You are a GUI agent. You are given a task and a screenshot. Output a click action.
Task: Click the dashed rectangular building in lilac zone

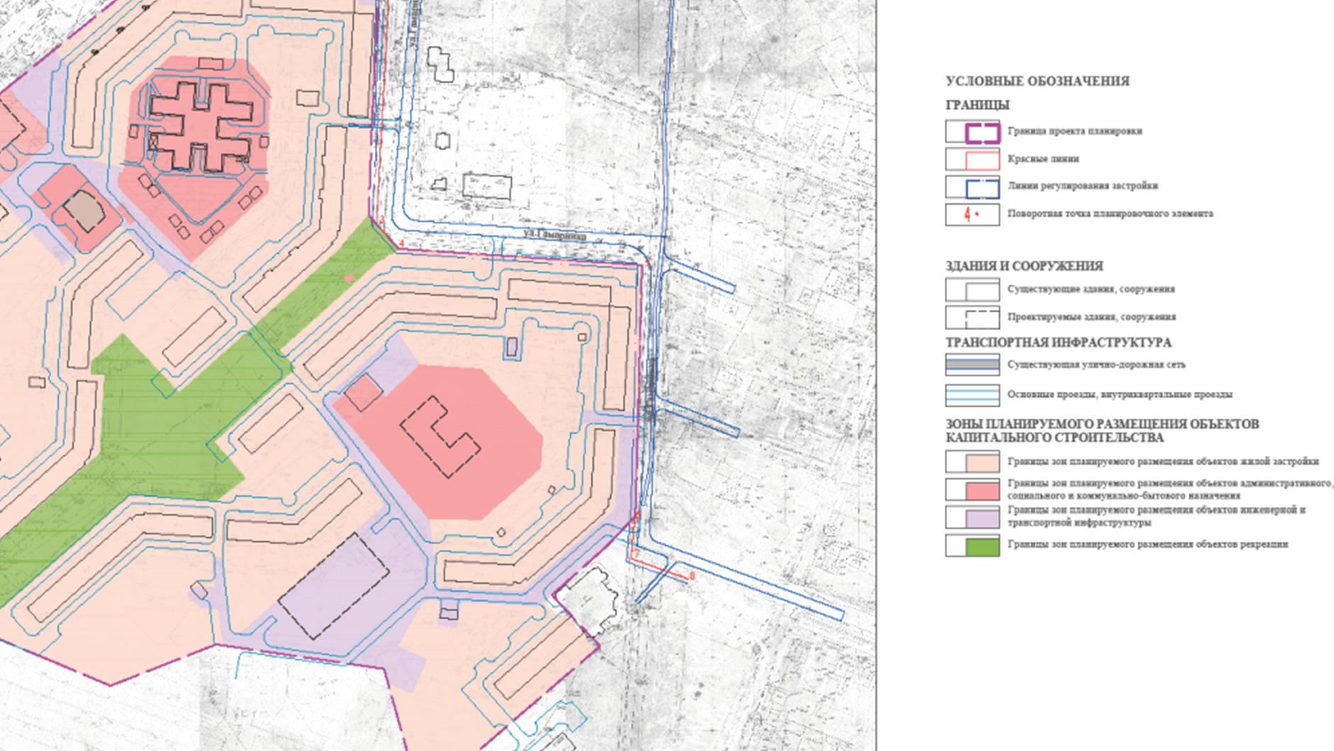coord(334,586)
